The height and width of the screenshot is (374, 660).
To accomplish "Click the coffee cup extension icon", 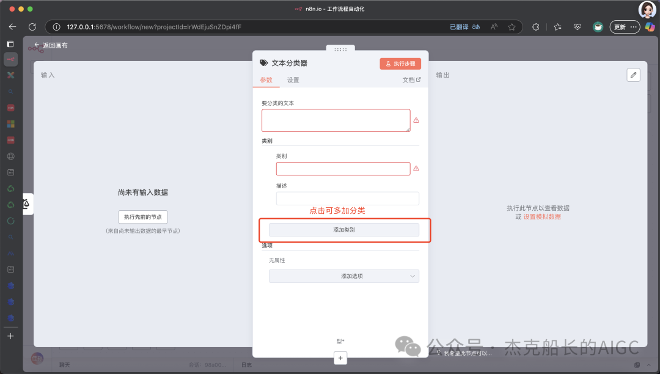I will (x=598, y=27).
